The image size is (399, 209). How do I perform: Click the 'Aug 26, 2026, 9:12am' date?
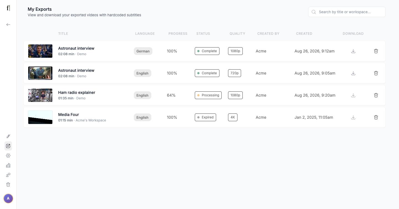pos(314,51)
